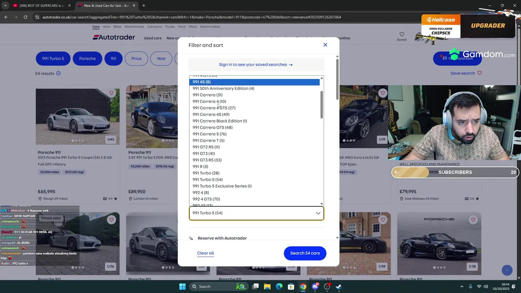The image size is (521, 293).
Task: Click the 991 Turbo S filter chip
Action: tap(53, 59)
